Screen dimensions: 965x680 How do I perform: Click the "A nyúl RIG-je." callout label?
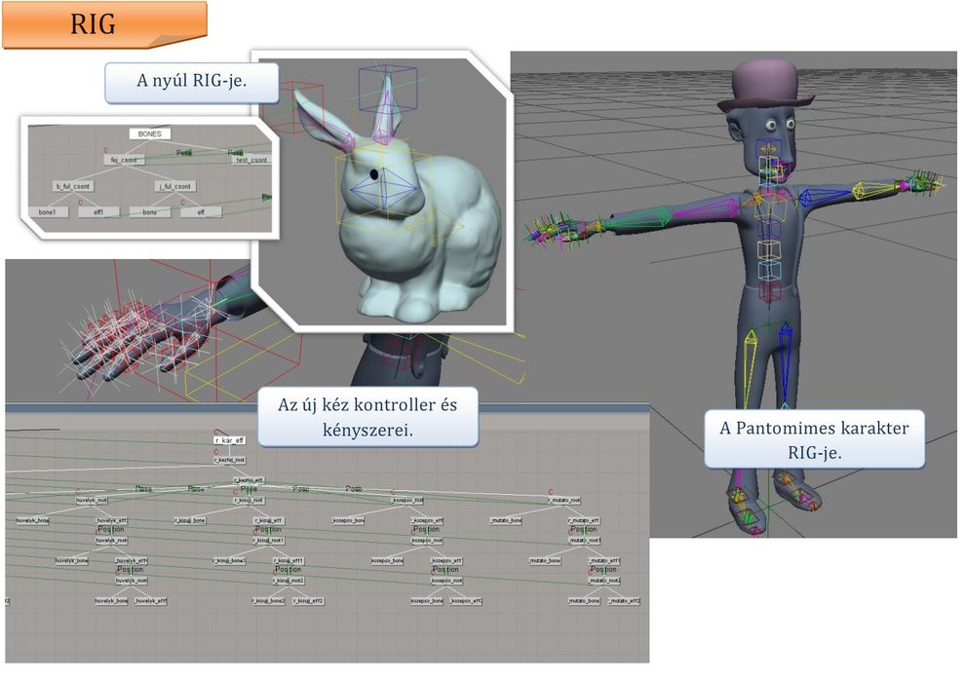point(192,83)
